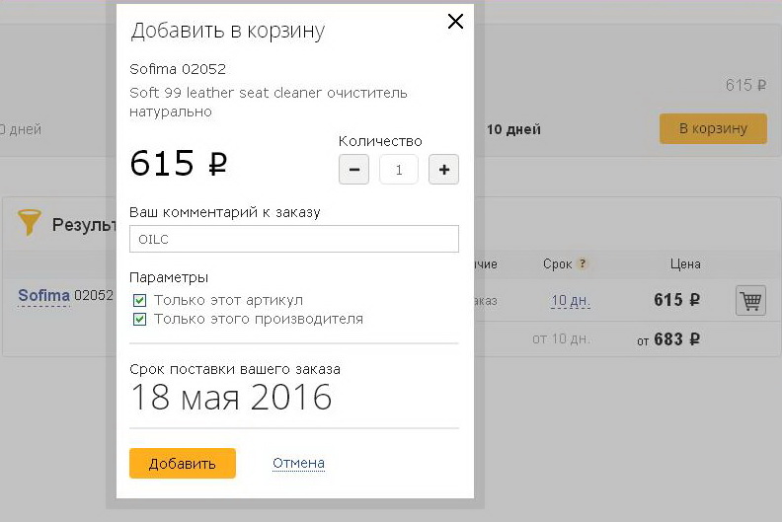Image resolution: width=782 pixels, height=522 pixels.
Task: Click the '10 дн.' delivery term link
Action: 571,300
